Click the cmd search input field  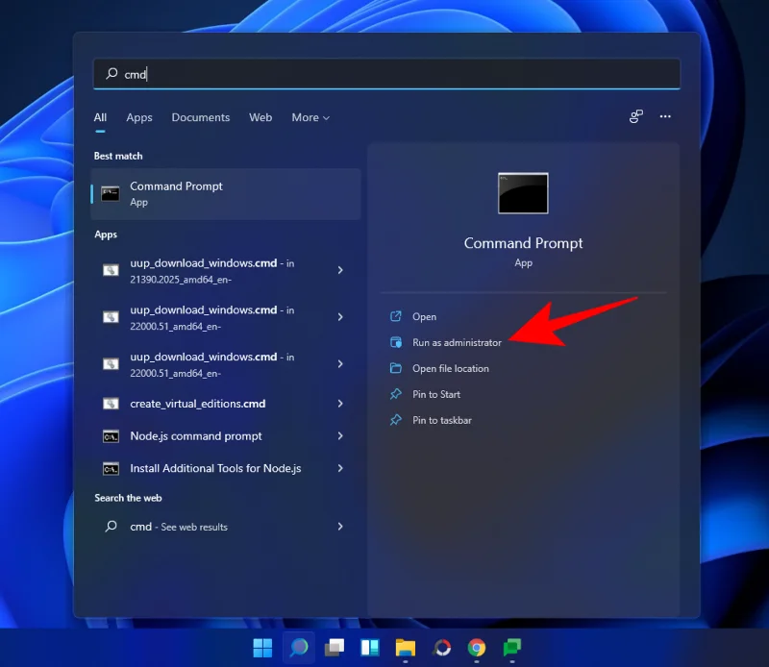384,73
